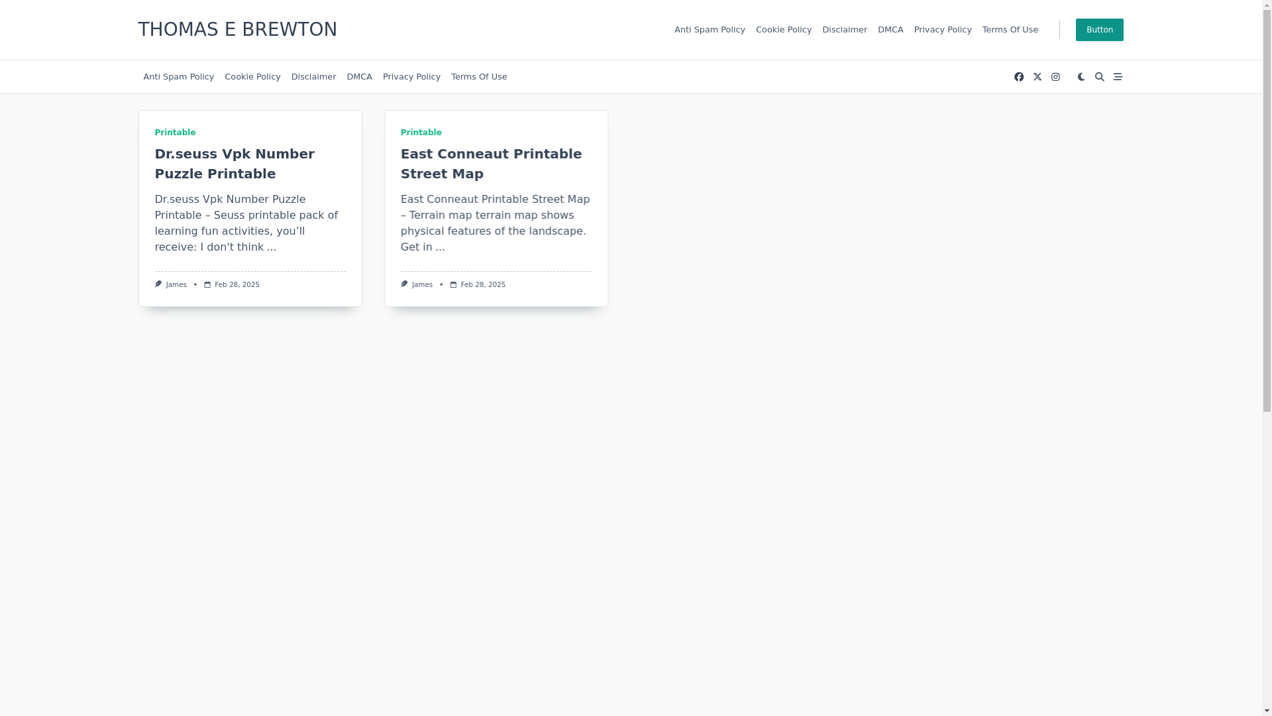This screenshot has width=1272, height=716.
Task: Click the East Conneaut card excerpt text
Action: [495, 223]
